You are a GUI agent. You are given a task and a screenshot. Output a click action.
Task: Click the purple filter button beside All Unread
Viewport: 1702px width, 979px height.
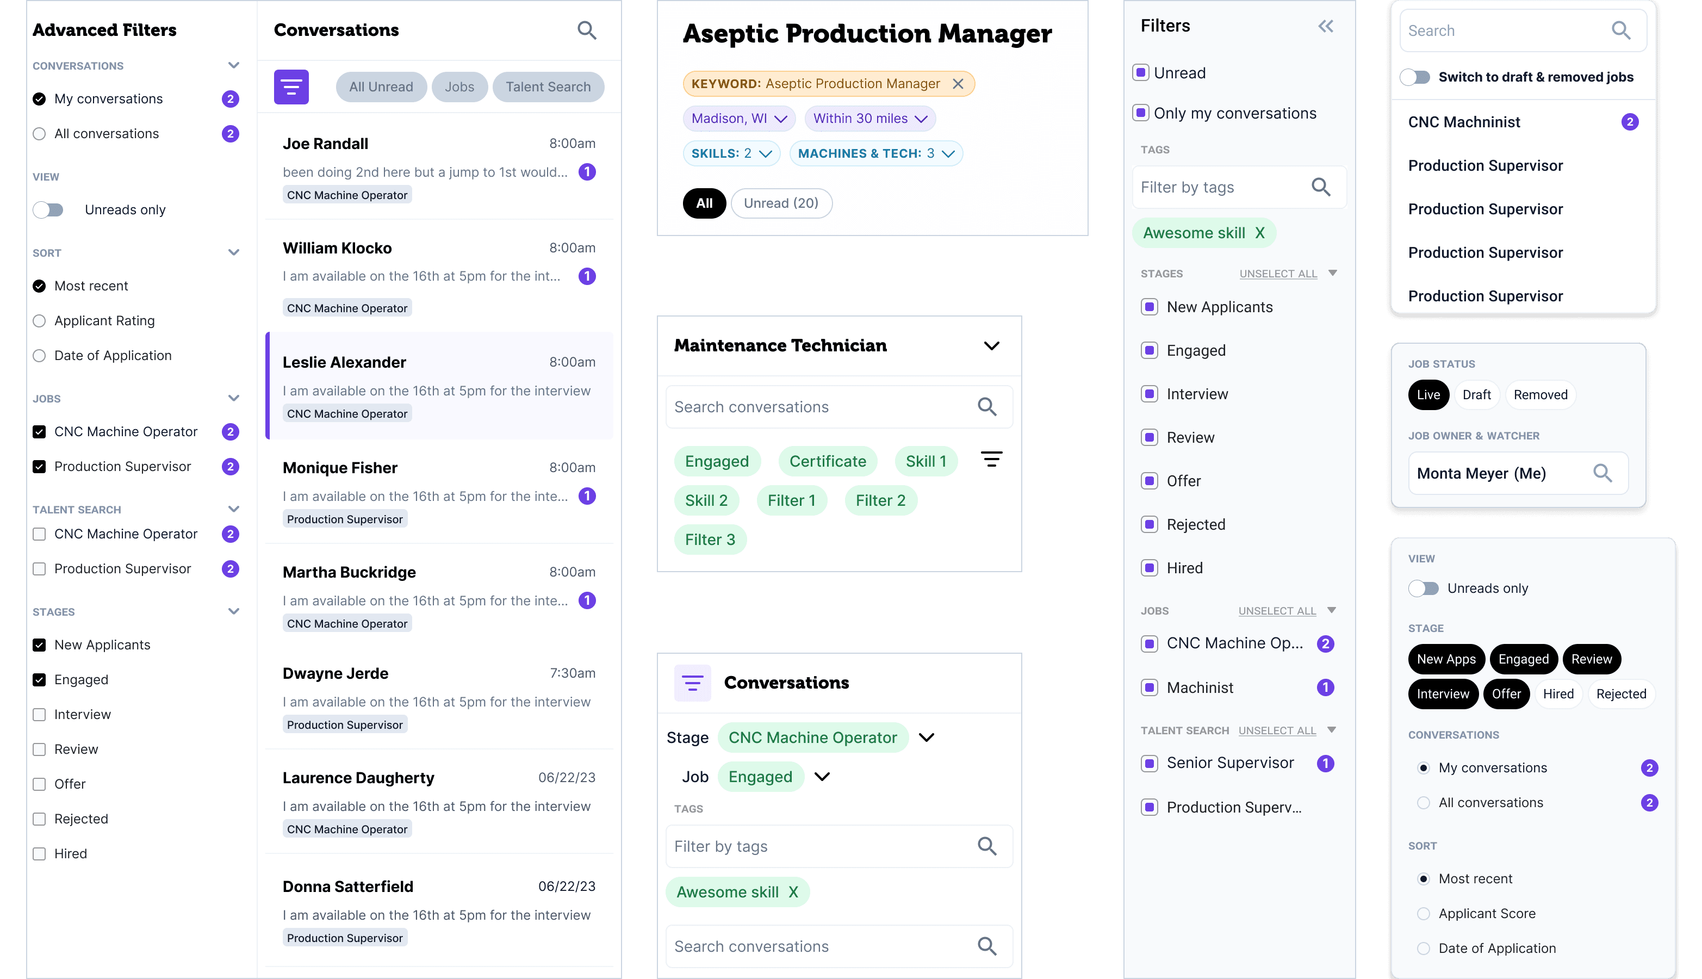(291, 86)
